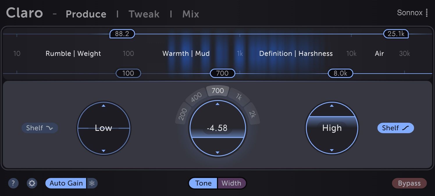Click the Rumble | Weight label
The image size is (435, 196).
[73, 54]
